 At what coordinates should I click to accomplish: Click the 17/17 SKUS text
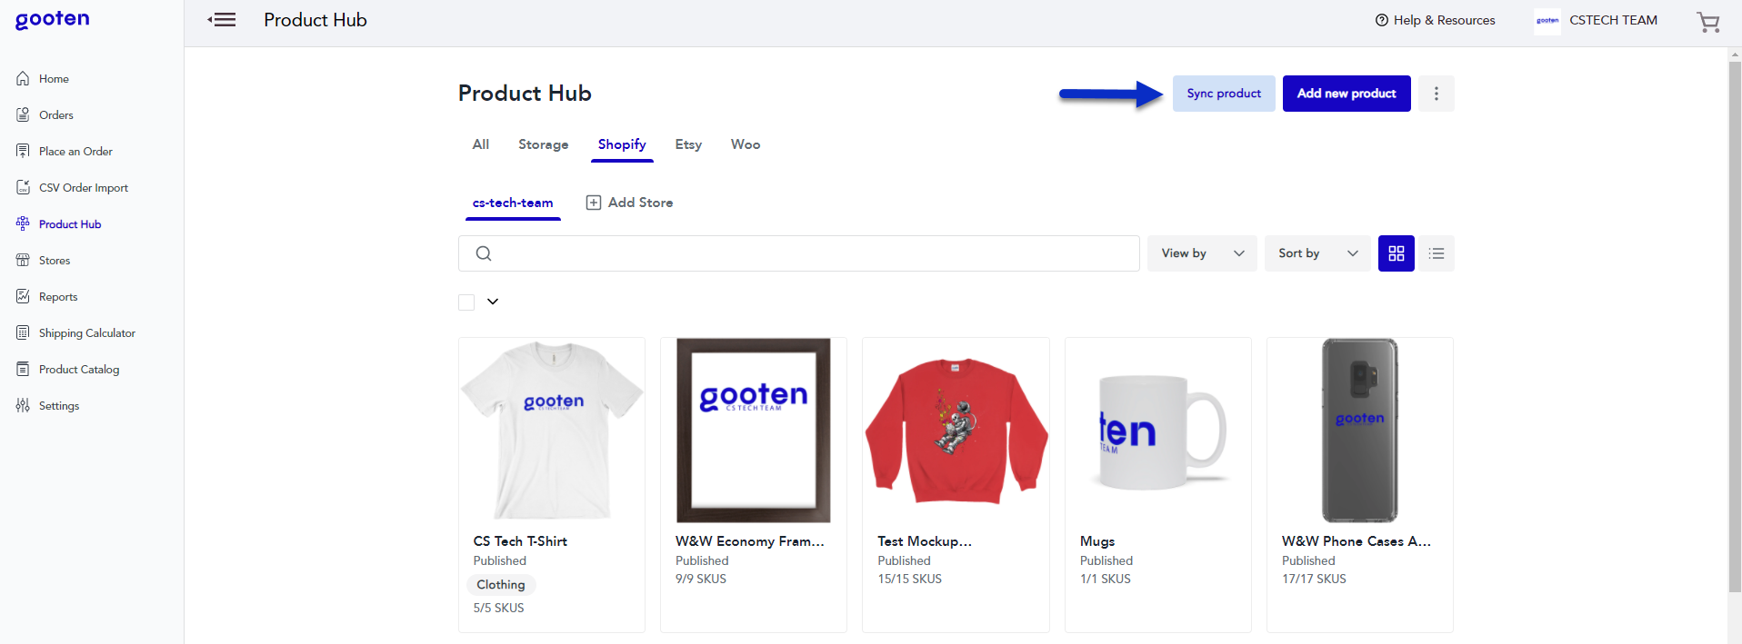point(1314,579)
